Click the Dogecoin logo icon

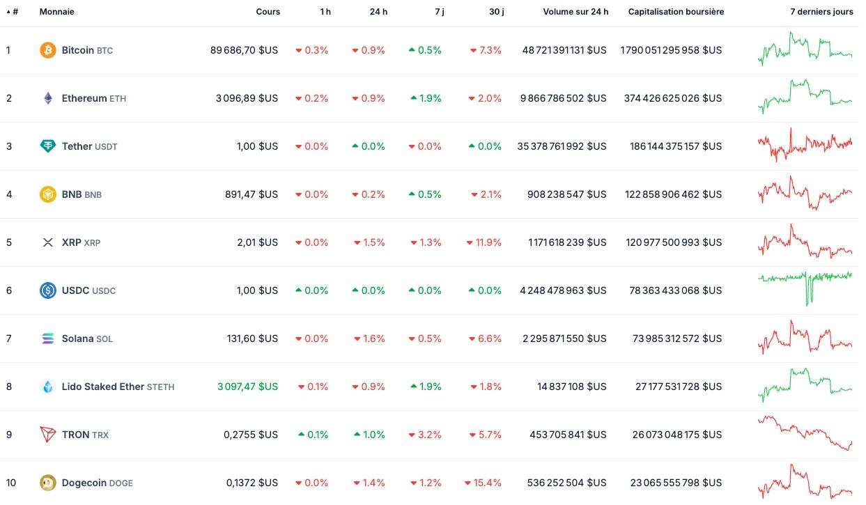pyautogui.click(x=47, y=483)
